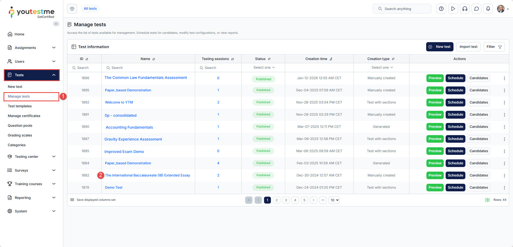Open three-dot menu for test 1896
The image size is (513, 247).
coord(504,78)
